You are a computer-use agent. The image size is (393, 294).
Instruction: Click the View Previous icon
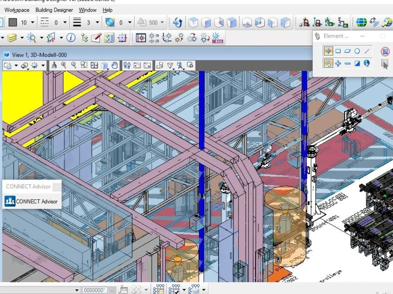click(137, 65)
